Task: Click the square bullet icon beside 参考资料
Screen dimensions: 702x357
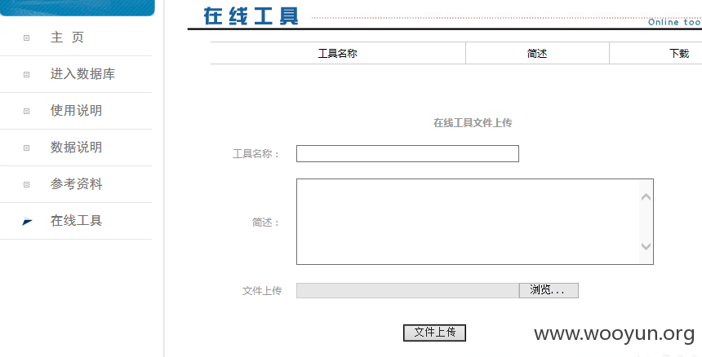Action: point(26,184)
